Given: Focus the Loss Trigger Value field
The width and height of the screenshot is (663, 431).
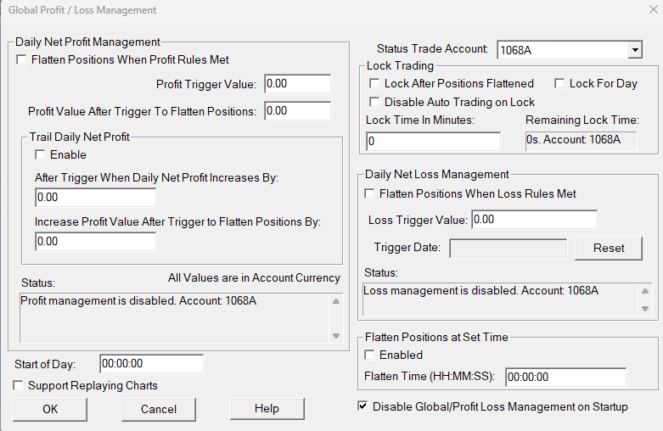Looking at the screenshot, I should tap(534, 220).
